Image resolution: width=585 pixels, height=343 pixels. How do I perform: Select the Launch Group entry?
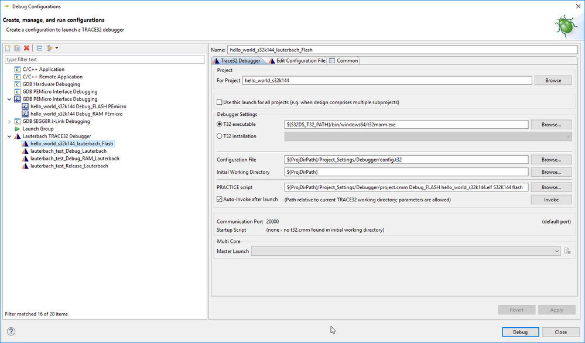(x=38, y=129)
